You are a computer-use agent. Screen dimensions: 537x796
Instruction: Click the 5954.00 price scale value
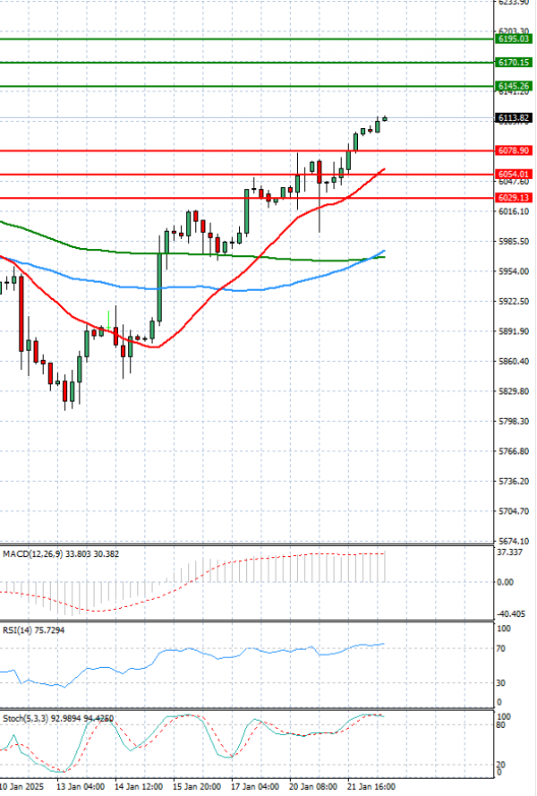point(514,271)
